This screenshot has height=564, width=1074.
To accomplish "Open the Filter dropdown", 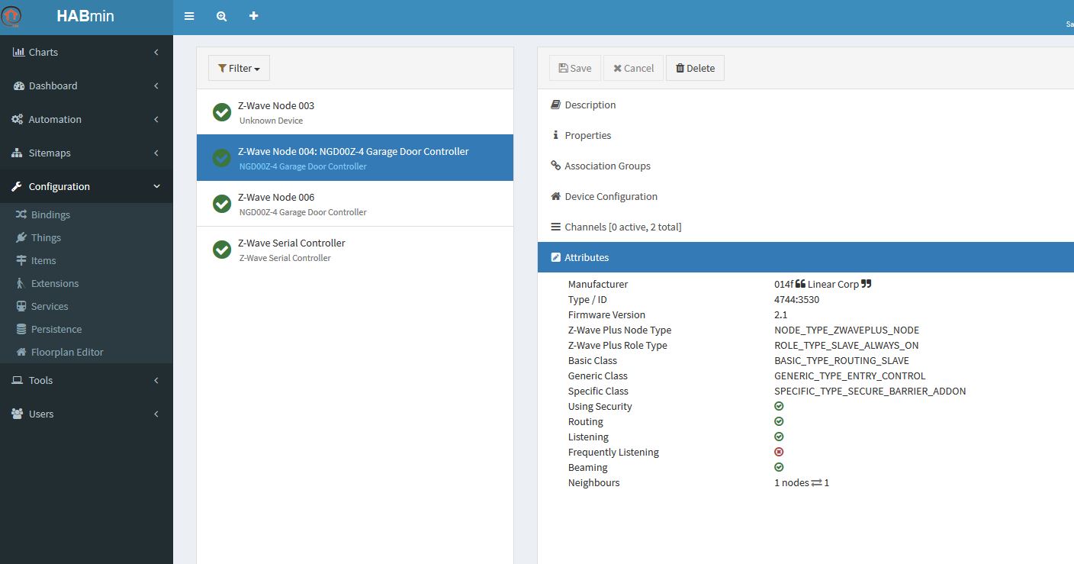I will (239, 68).
